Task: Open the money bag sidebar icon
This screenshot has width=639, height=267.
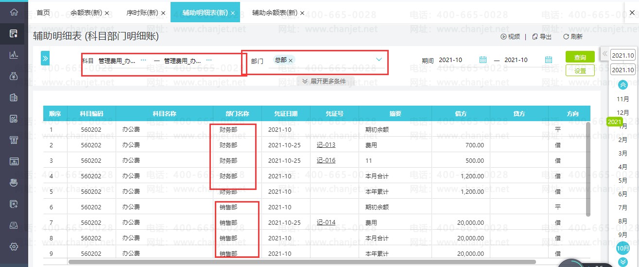Action: pos(14,76)
